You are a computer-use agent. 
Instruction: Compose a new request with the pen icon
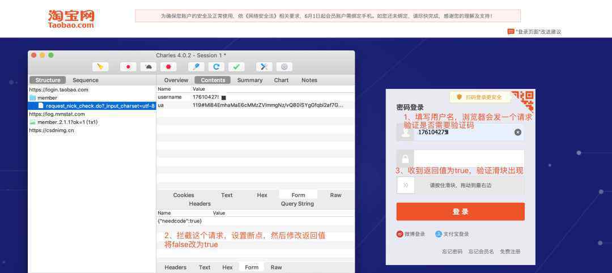point(196,67)
